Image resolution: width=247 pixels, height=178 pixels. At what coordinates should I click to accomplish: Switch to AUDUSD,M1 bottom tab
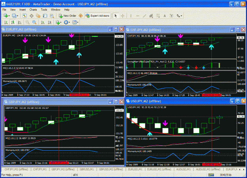183,169
